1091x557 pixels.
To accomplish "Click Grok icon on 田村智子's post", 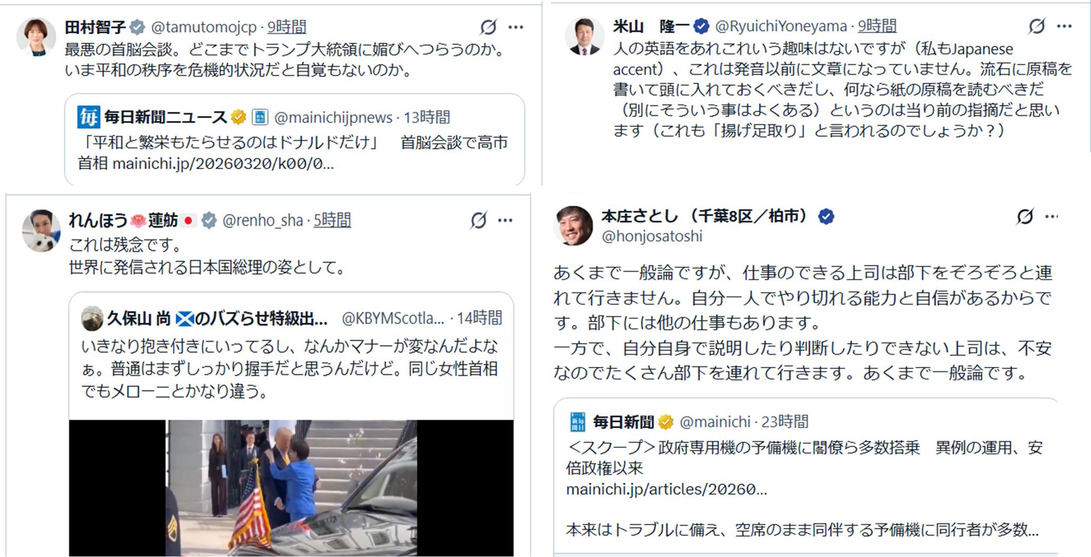I will [488, 27].
